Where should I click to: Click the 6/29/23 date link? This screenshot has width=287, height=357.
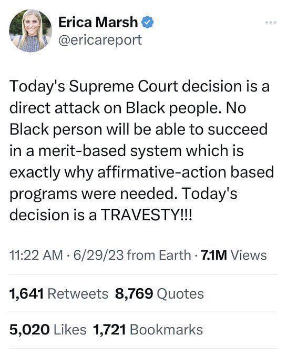click(x=98, y=255)
